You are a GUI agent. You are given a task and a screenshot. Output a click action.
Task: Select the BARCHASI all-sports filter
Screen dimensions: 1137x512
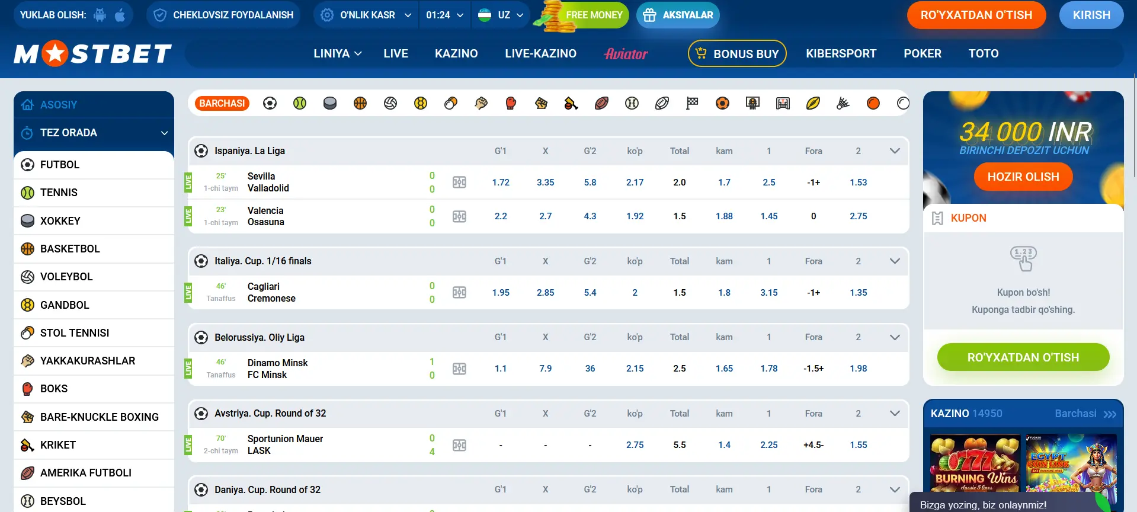click(x=222, y=103)
